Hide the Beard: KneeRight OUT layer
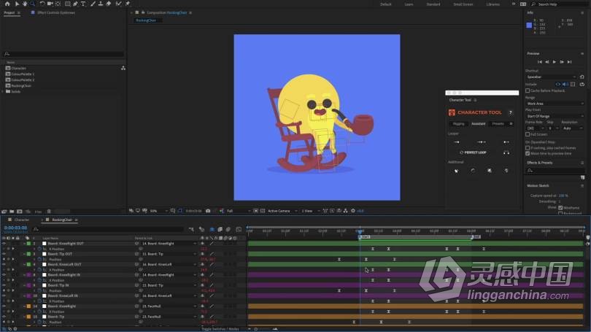The height and width of the screenshot is (332, 591). pos(4,243)
